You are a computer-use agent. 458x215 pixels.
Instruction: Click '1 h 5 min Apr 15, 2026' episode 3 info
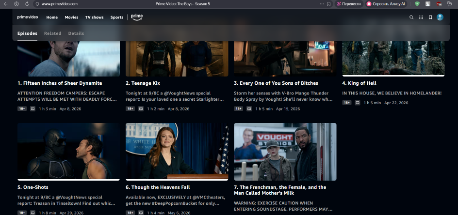coord(278,109)
